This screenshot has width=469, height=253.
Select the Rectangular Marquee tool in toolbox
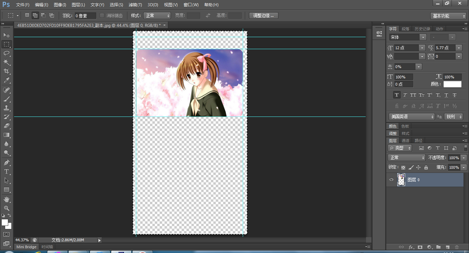pos(7,44)
